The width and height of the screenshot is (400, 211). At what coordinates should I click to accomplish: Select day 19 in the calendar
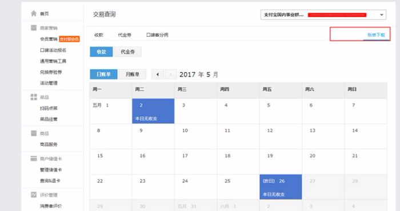281,161
